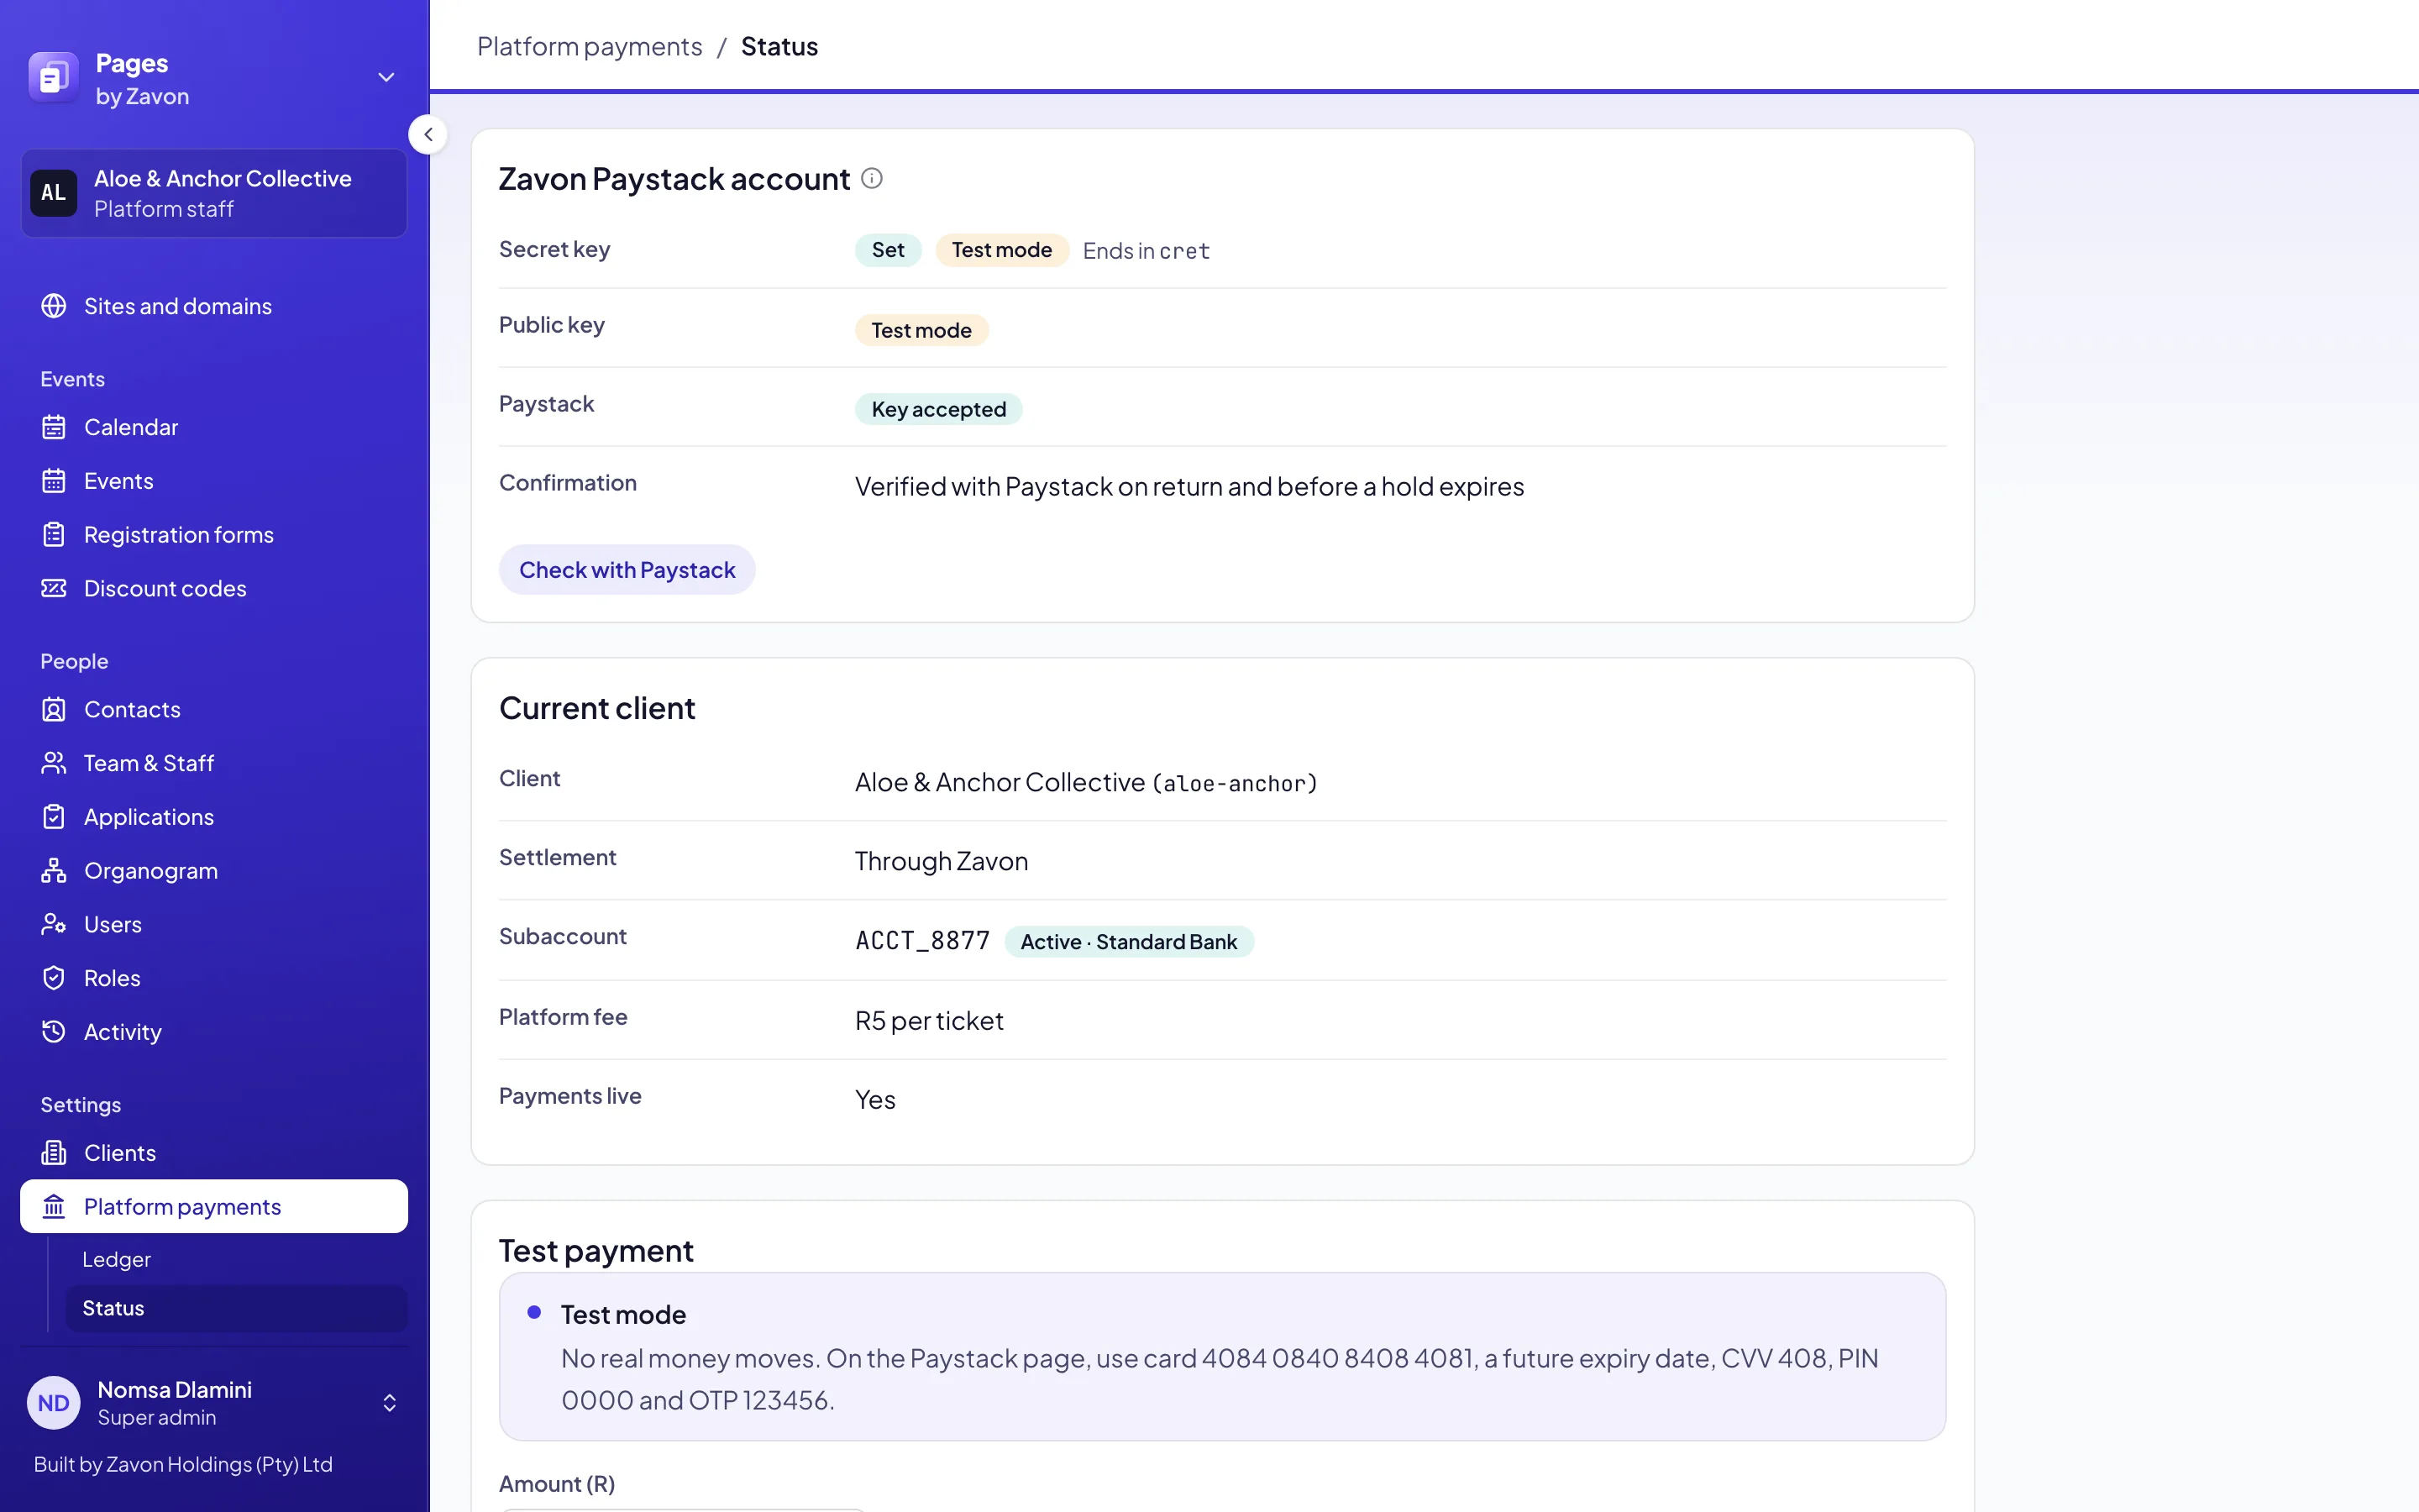Click the Amount (R) field label
The width and height of the screenshot is (2419, 1512).
(557, 1484)
